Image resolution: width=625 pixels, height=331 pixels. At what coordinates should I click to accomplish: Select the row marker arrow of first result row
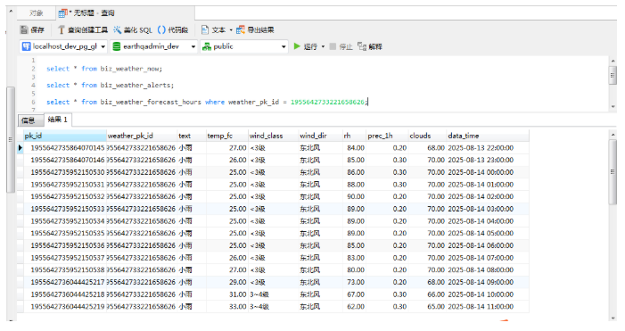pyautogui.click(x=21, y=148)
